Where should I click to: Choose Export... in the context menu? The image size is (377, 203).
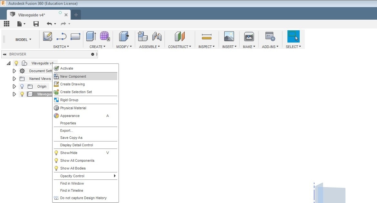coord(85,130)
